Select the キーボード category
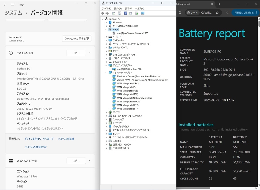The image size is (260, 190). (x=117, y=37)
